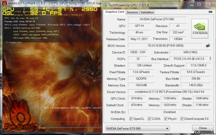Click the screenshot camera icon in GPU-Z
Screen dimensions: 216x135
210,12
